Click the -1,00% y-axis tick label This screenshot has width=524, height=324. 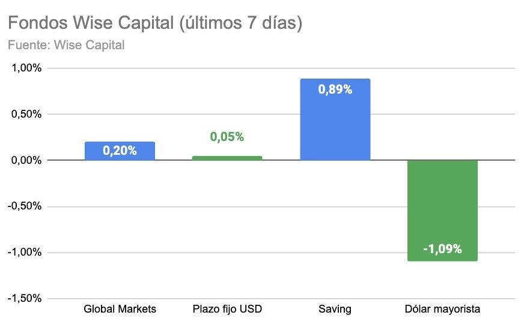pyautogui.click(x=25, y=252)
